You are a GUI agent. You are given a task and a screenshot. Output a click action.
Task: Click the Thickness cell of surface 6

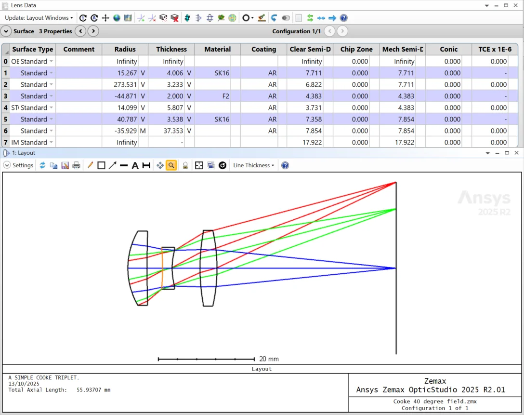click(x=171, y=131)
